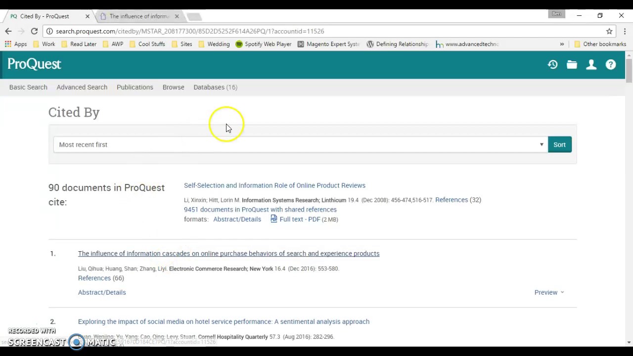The image size is (633, 356).
Task: Click the ProQuest logo
Action: coord(34,64)
